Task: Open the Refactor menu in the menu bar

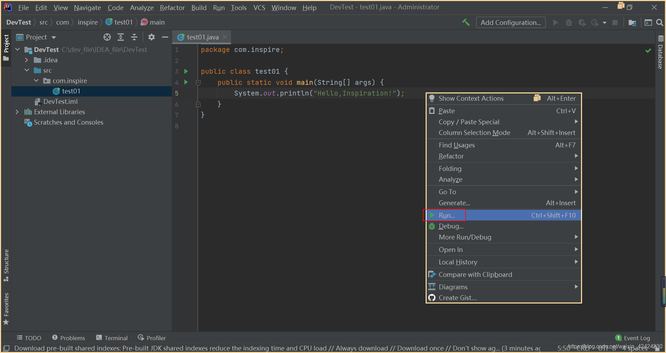Action: [x=172, y=7]
